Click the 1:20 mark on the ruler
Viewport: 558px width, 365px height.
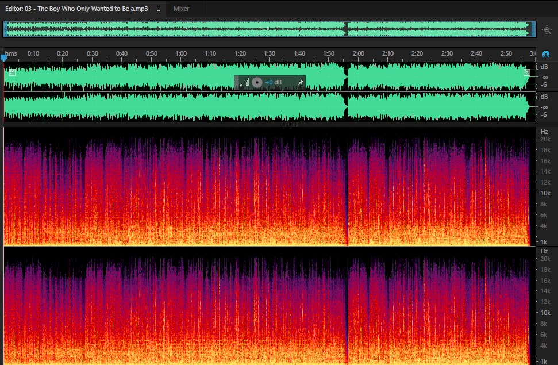click(x=240, y=53)
